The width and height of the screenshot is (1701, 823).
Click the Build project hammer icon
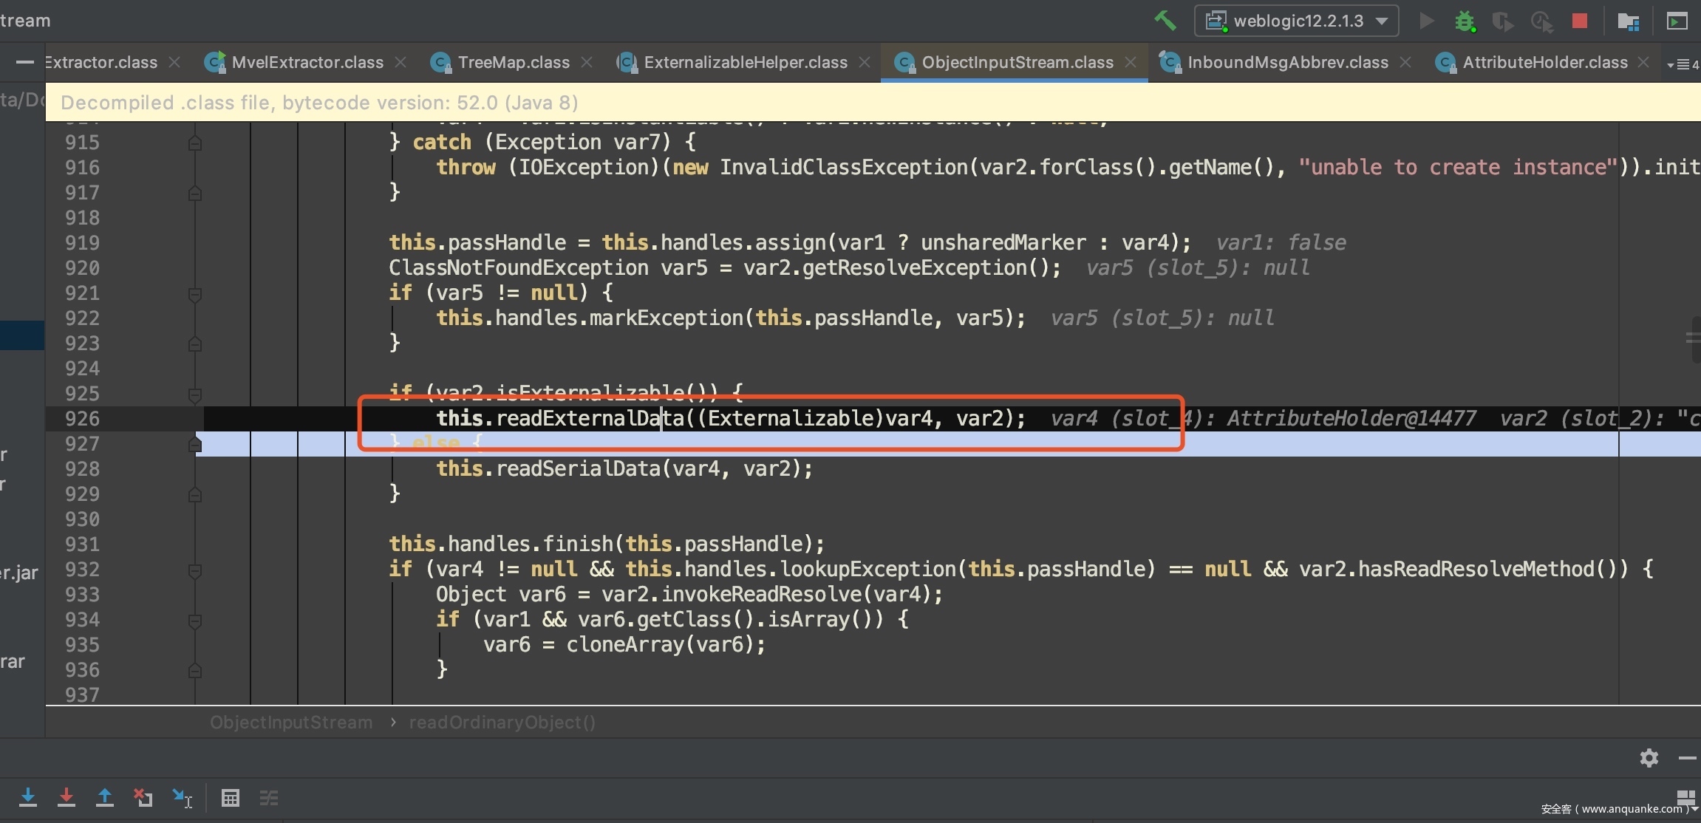[x=1165, y=21]
